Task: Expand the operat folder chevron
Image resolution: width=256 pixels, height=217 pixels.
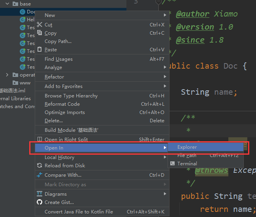Action: (7, 75)
